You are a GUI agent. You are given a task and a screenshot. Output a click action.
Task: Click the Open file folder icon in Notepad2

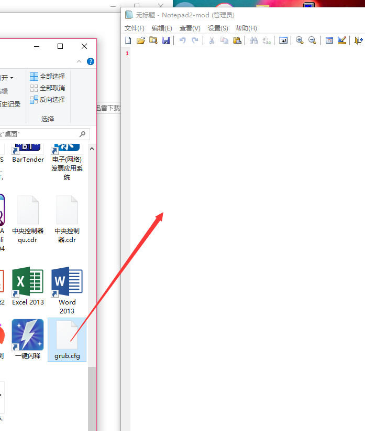coord(141,40)
